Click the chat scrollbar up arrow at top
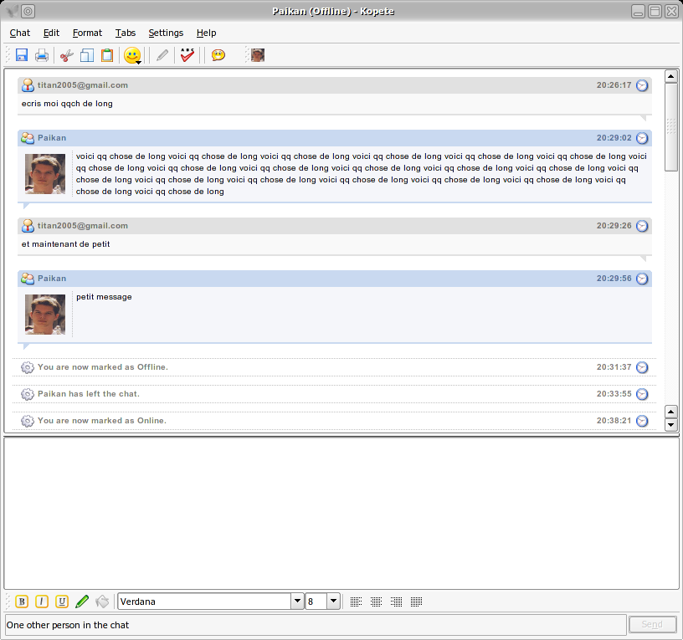 670,76
